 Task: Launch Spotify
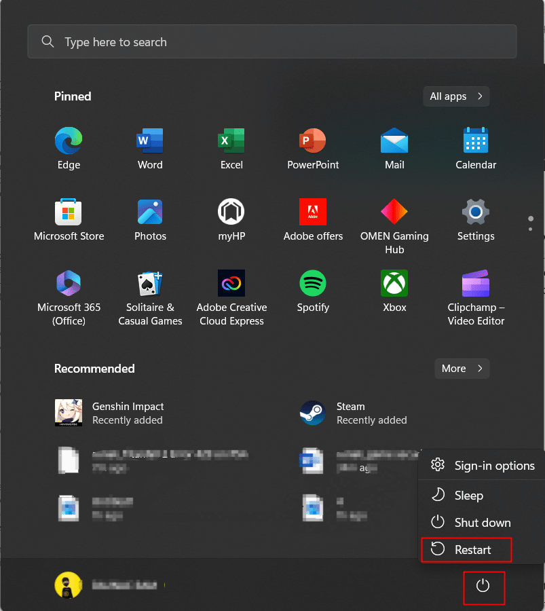[313, 291]
